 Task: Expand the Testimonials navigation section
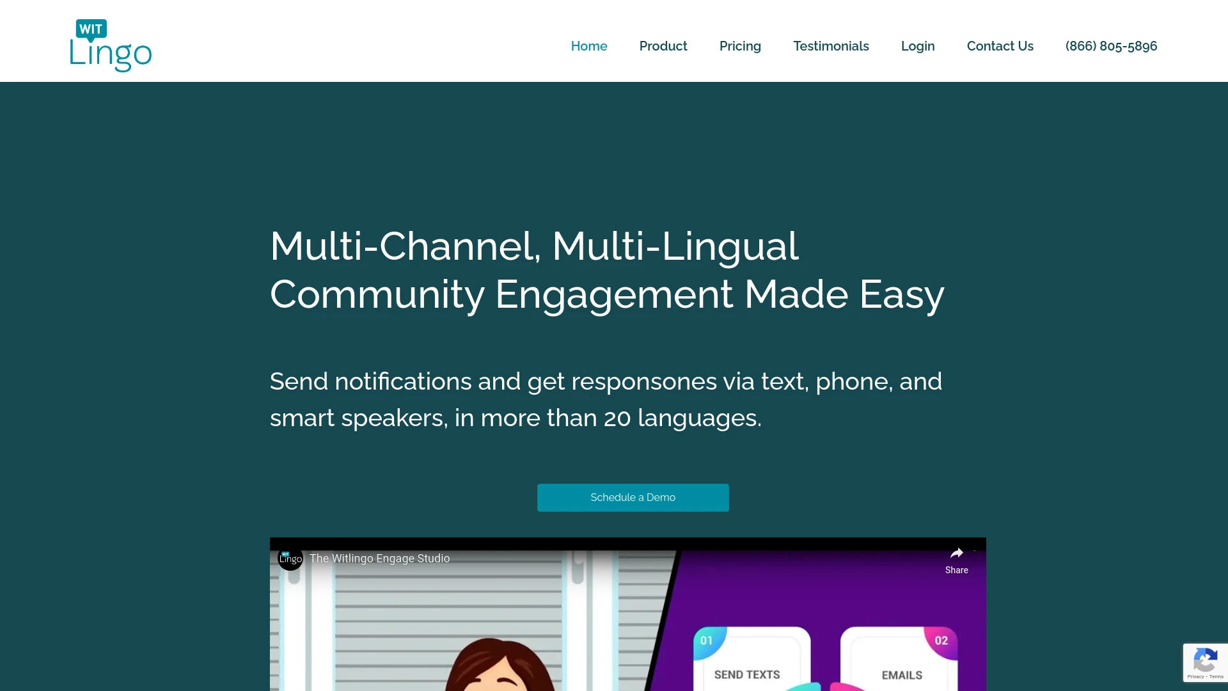[x=831, y=45]
